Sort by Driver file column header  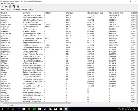click(11, 13)
